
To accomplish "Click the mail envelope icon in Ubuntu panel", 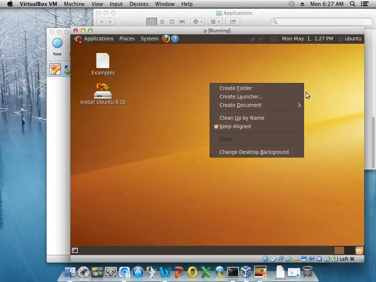I will 273,39.
